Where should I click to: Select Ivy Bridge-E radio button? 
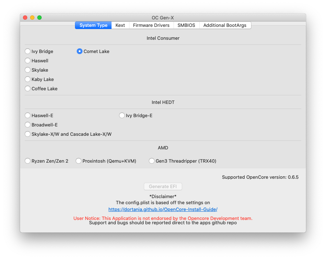(122, 115)
